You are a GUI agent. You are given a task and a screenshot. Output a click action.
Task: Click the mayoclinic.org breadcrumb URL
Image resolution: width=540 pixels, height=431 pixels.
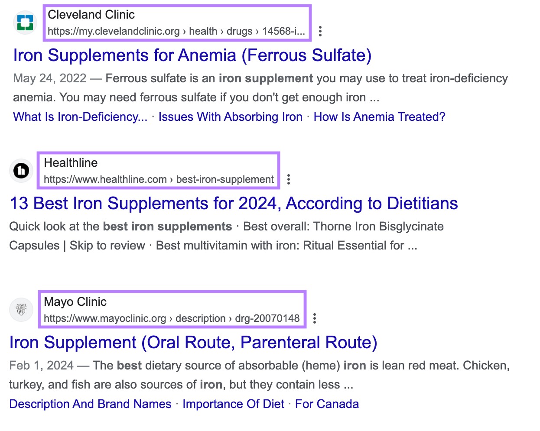tap(171, 318)
